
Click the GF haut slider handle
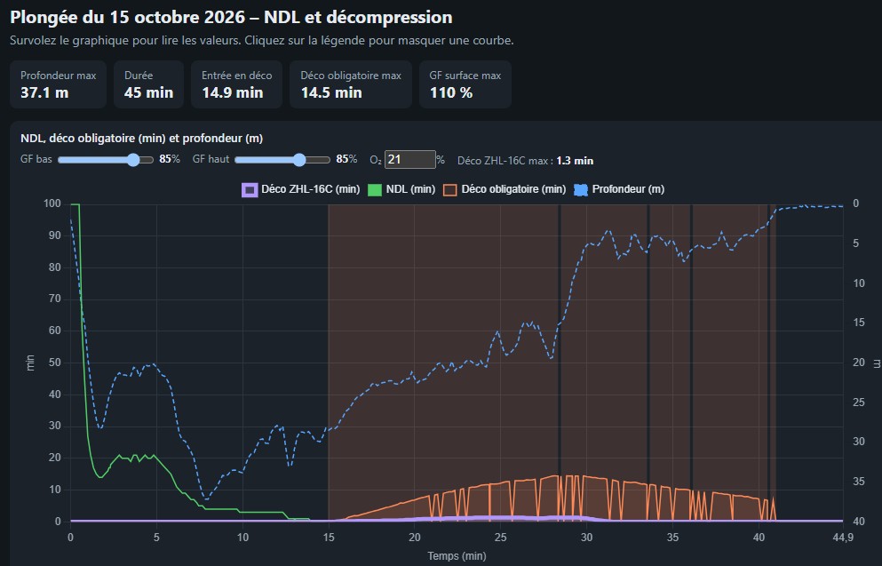tap(299, 160)
